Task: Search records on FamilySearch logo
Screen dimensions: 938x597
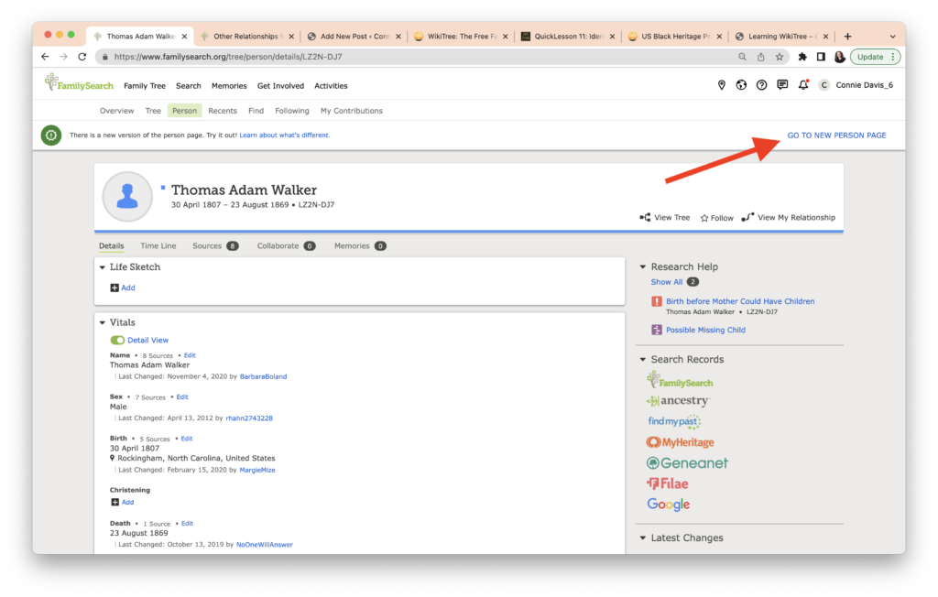Action: tap(681, 381)
